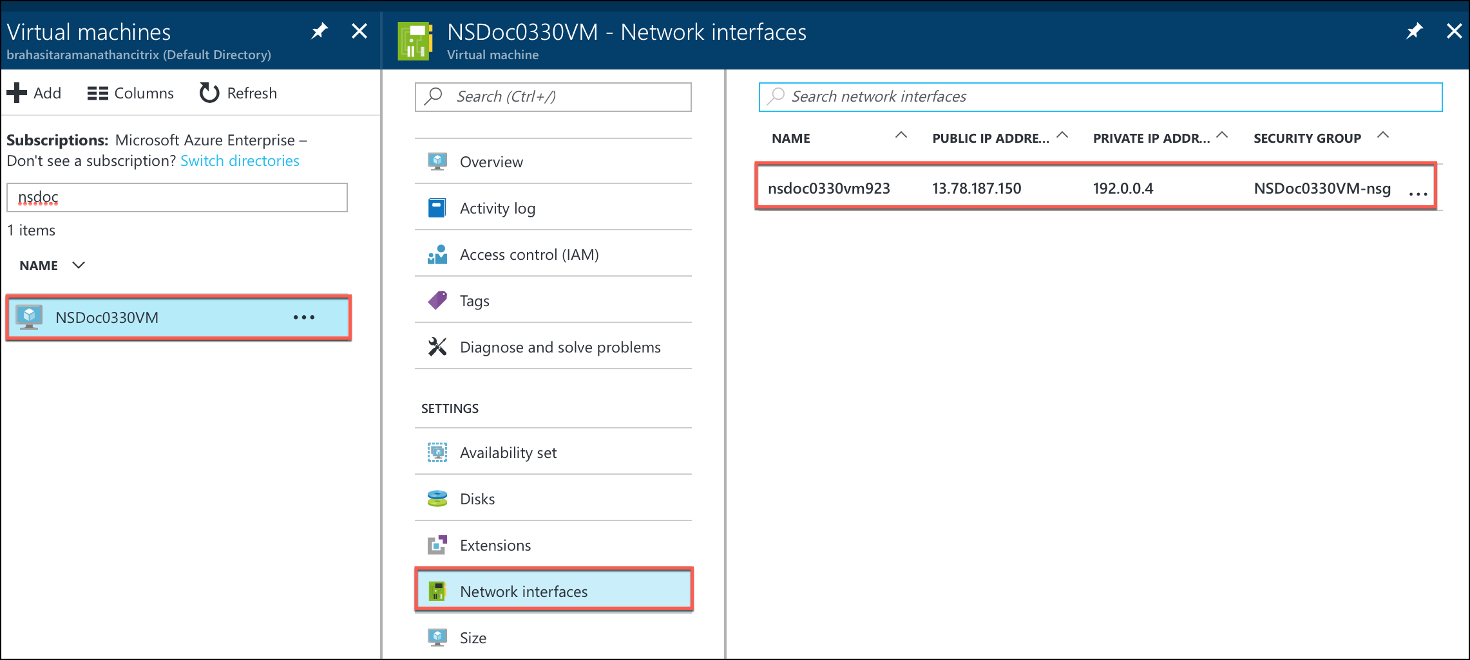Open ellipsis menu for nsdoc0330vm923 row

tap(1418, 193)
